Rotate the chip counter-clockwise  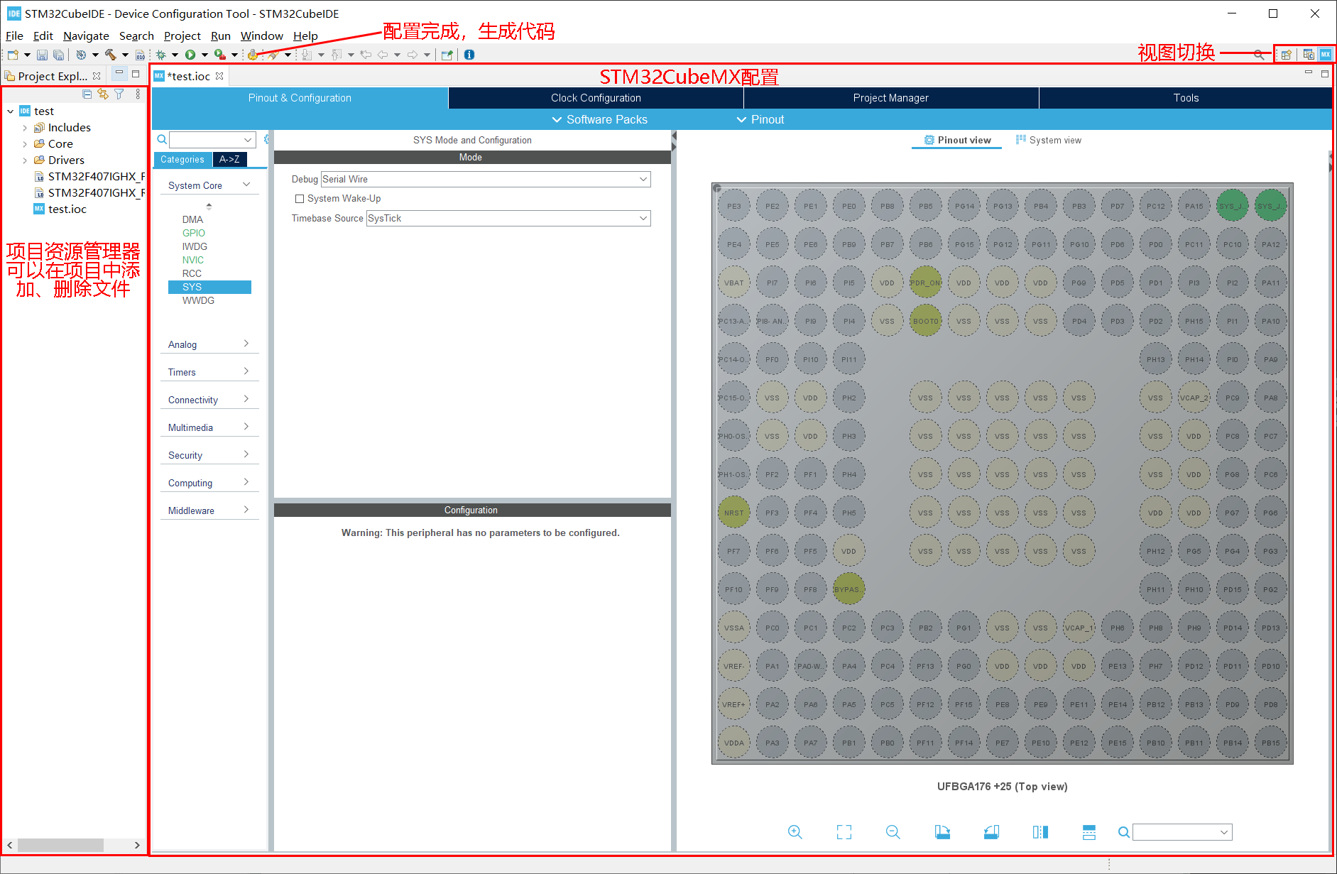click(991, 832)
